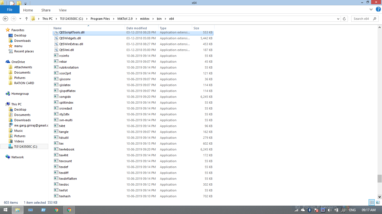Click 'Program Files' breadcrumb segment
Viewport: 382px width, 214px height.
click(100, 19)
